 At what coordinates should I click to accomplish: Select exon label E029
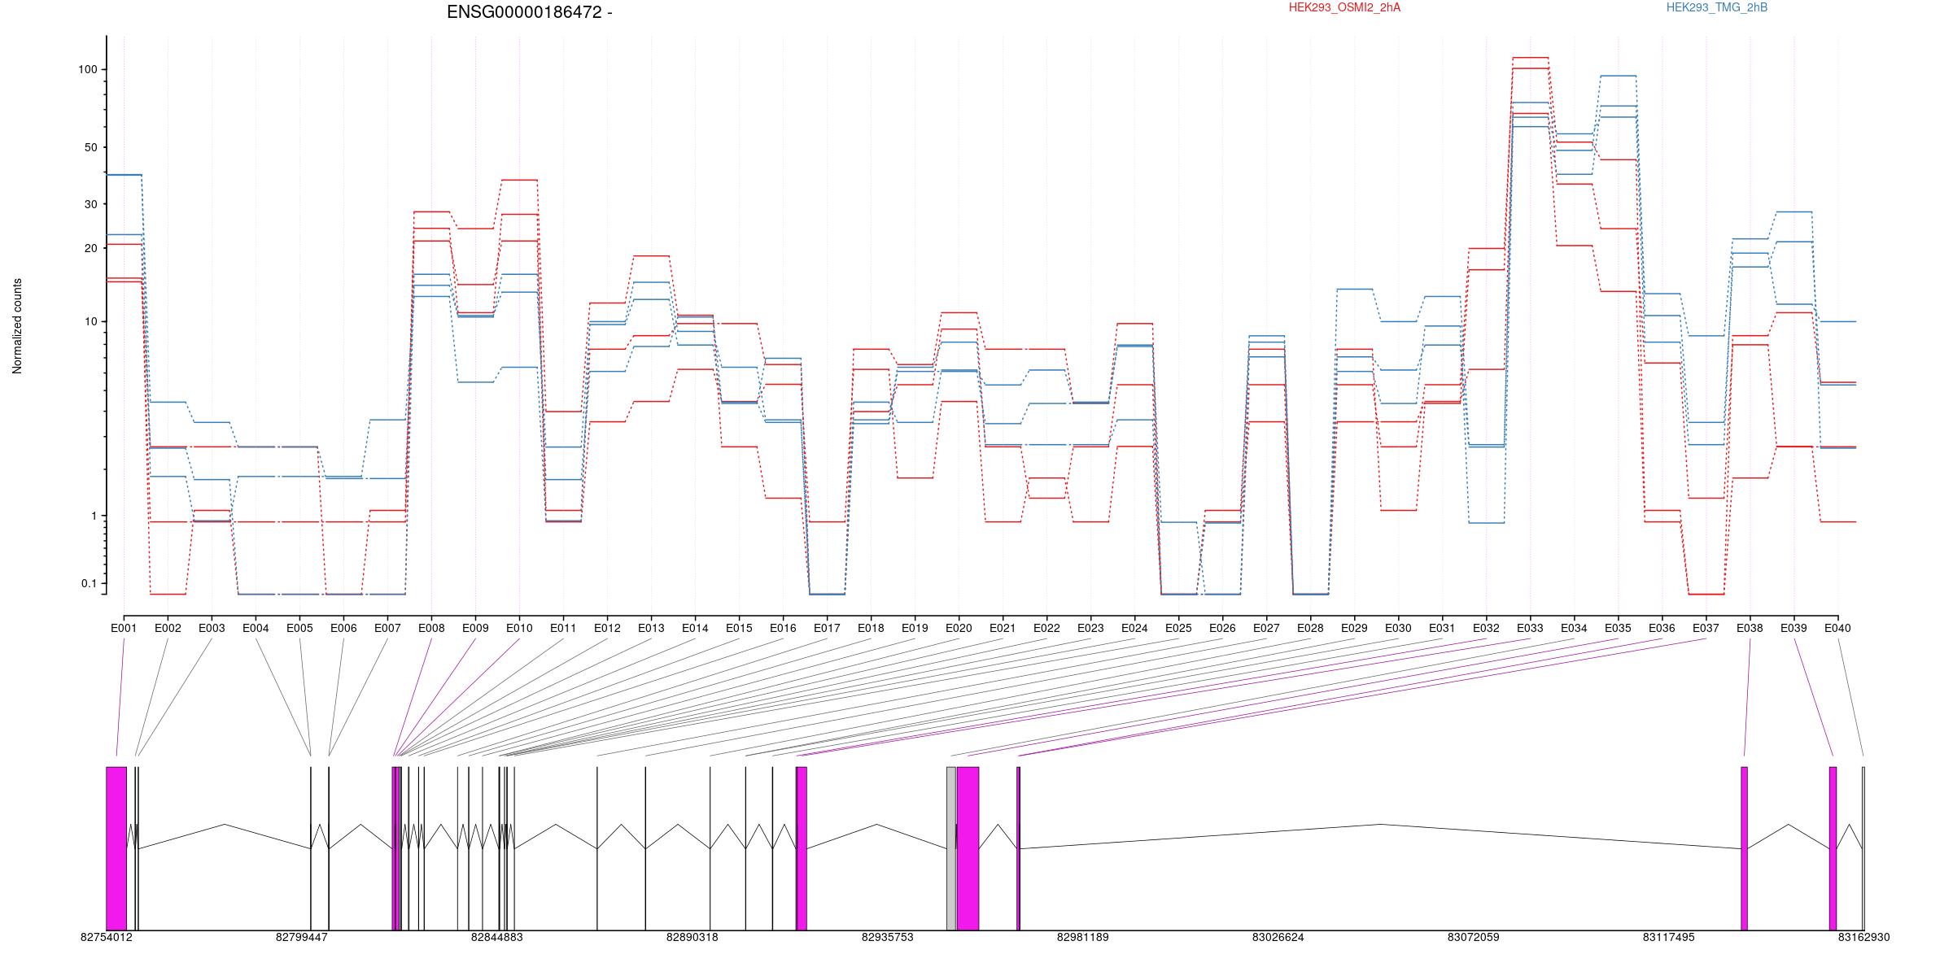[1354, 628]
